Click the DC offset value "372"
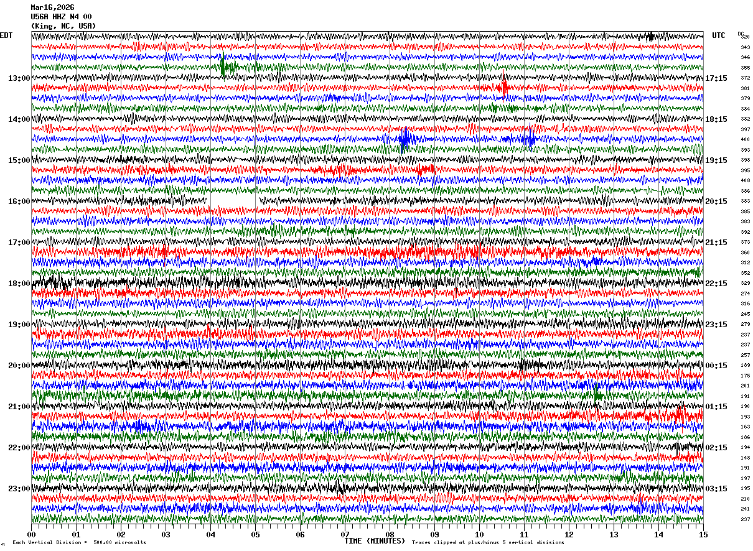 (x=745, y=78)
